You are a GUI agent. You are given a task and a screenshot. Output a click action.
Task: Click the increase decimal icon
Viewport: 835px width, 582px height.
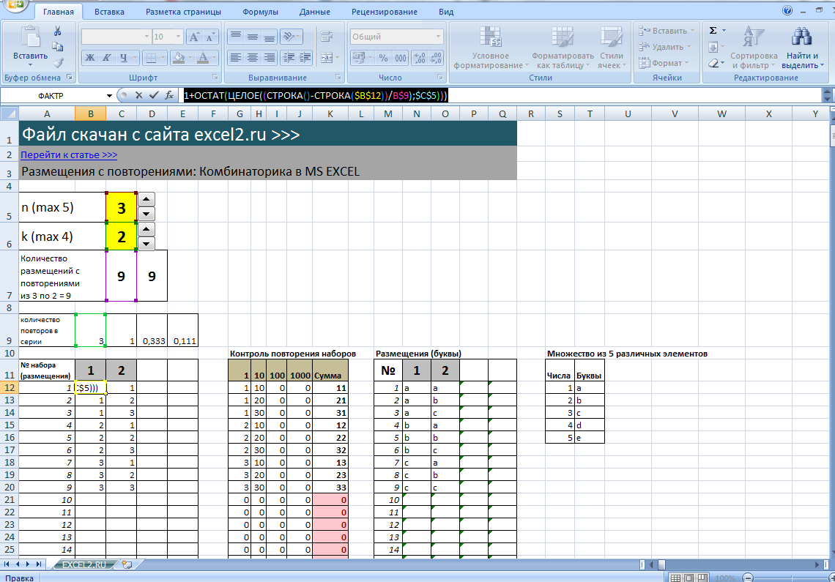click(x=420, y=58)
